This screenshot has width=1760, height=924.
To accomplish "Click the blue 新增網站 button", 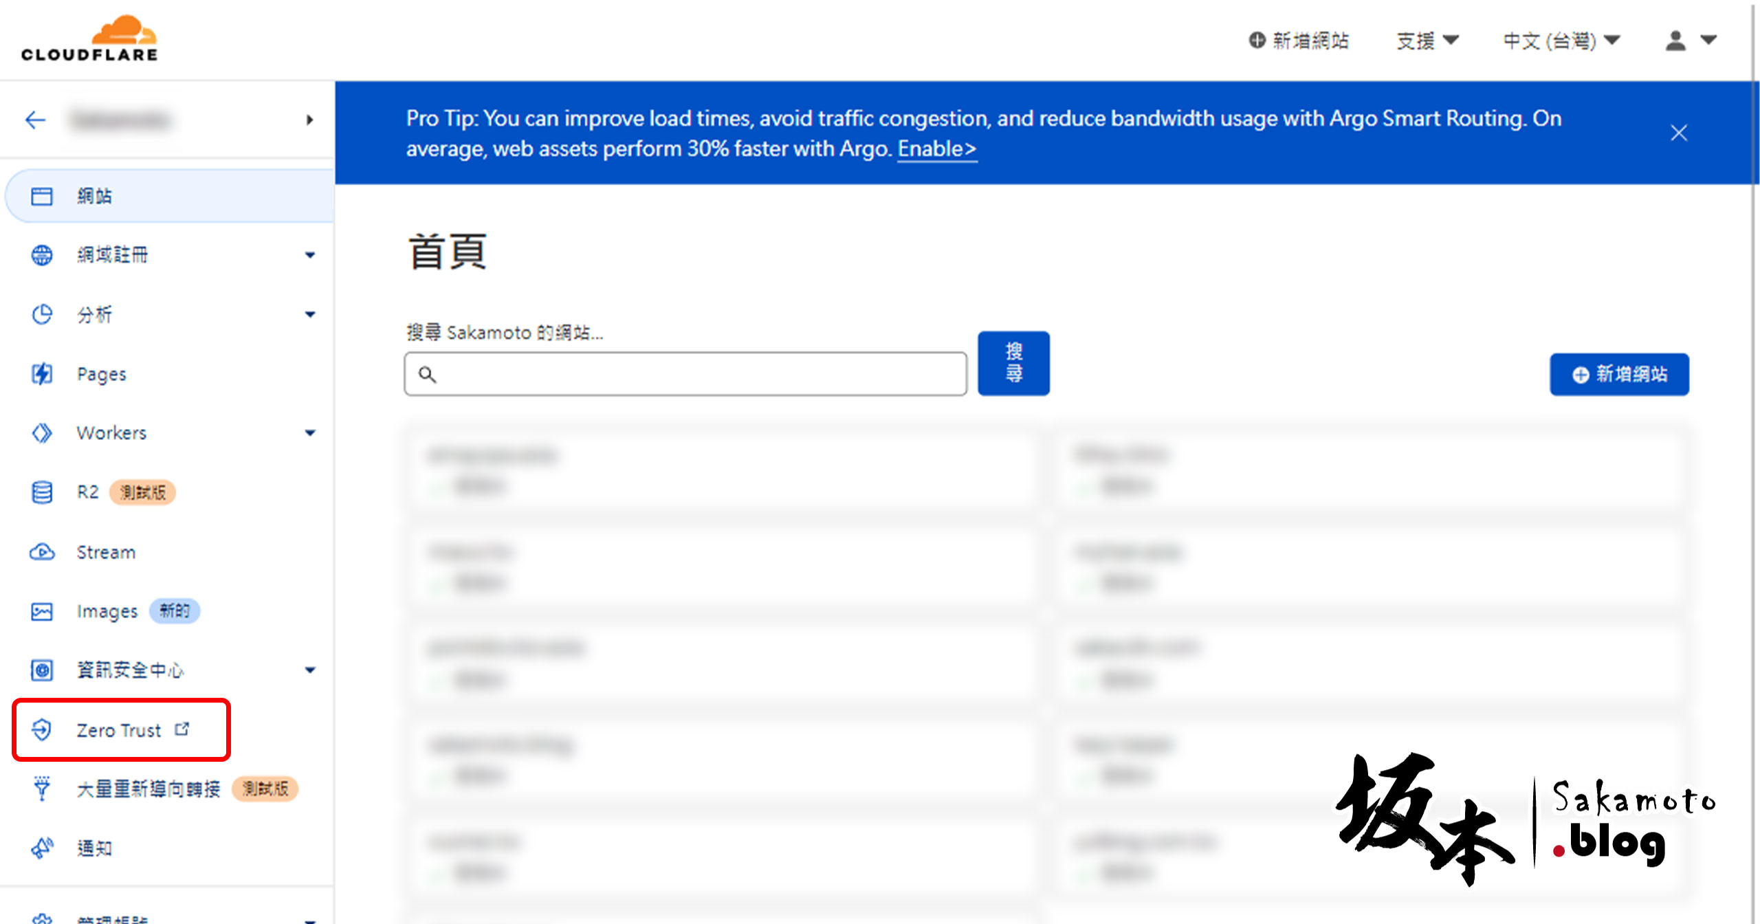I will [1619, 374].
